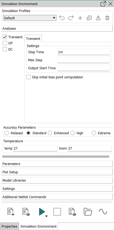The height and width of the screenshot is (230, 114).
Task: Enable the OP analysis checkbox
Action: pyautogui.click(x=5, y=43)
